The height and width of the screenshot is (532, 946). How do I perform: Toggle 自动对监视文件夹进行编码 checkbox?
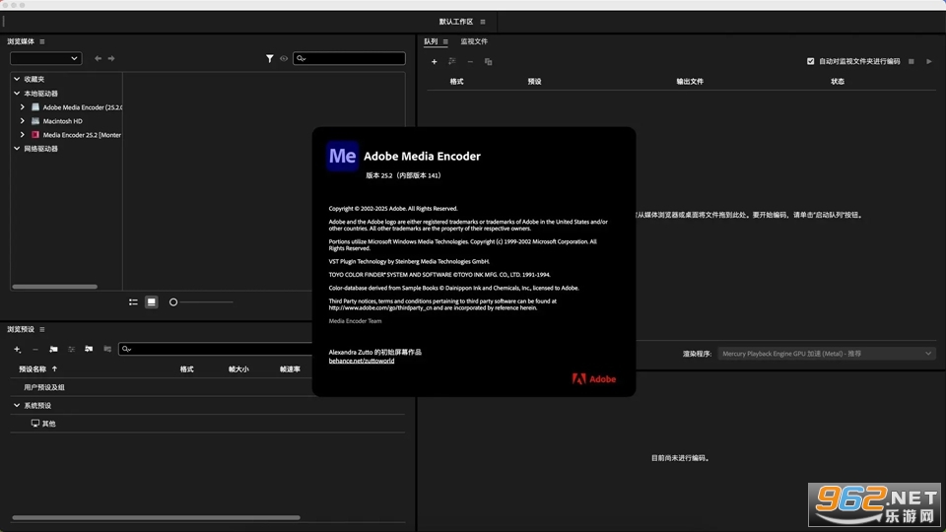[810, 61]
